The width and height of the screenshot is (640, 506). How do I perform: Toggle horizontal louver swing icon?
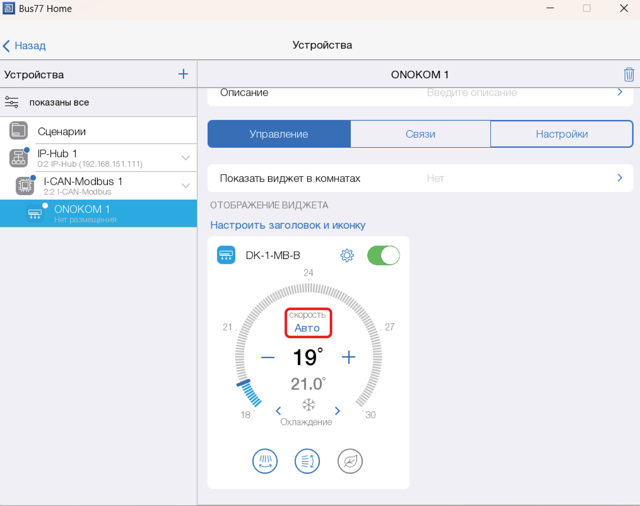pos(265,461)
